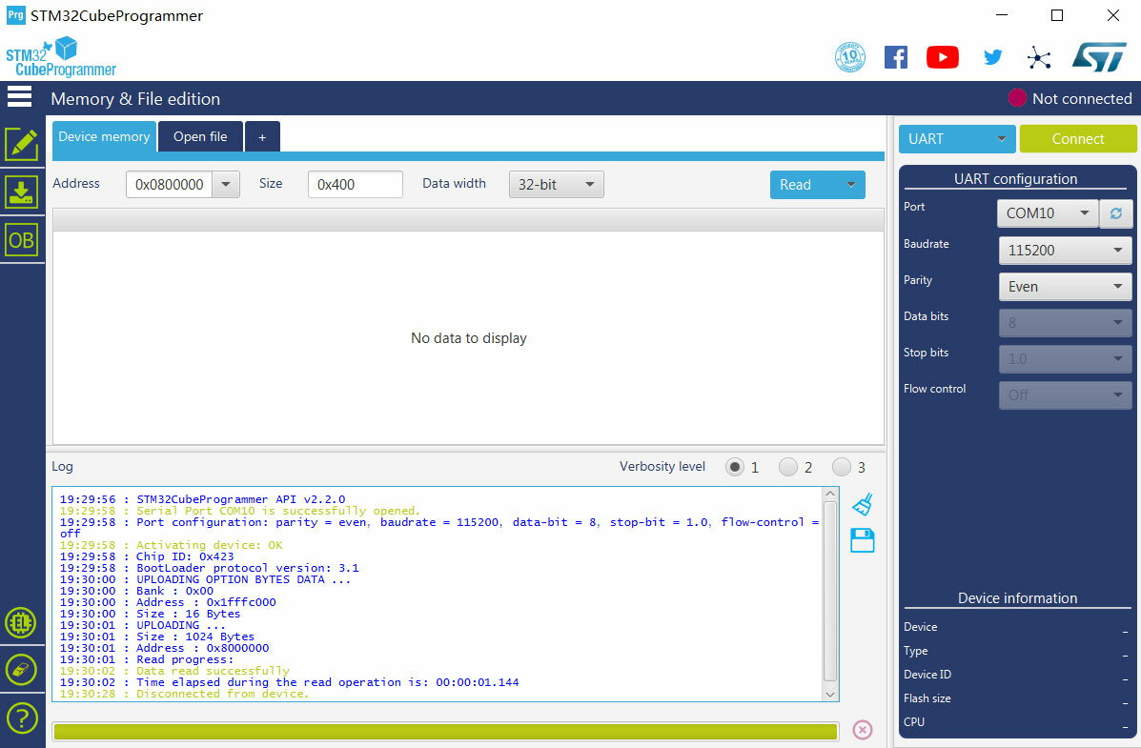Open the hamburger main menu
This screenshot has width=1141, height=748.
point(19,97)
